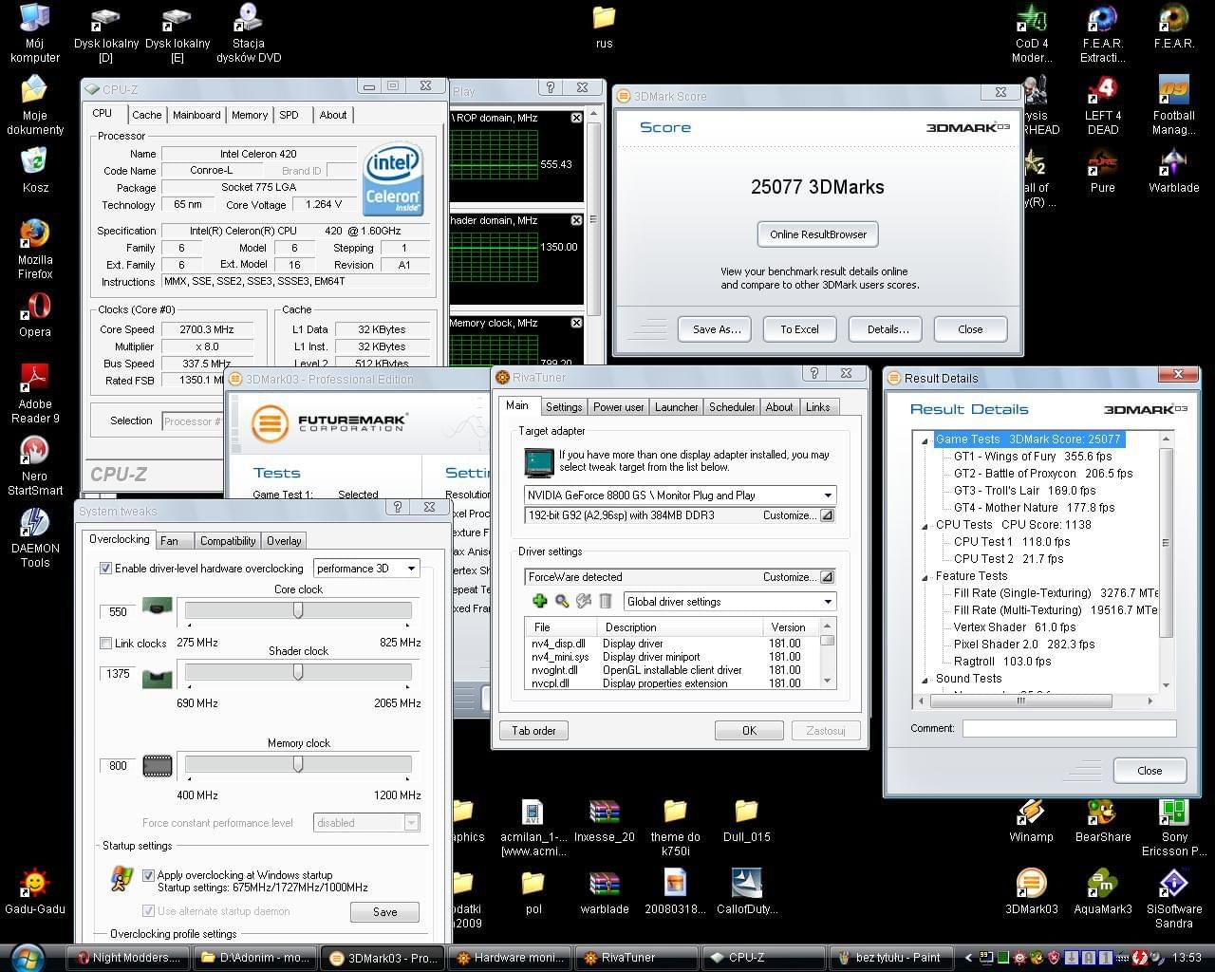Open DAEMON Tools desktop icon
Viewport: 1215px width, 972px height.
tap(35, 538)
